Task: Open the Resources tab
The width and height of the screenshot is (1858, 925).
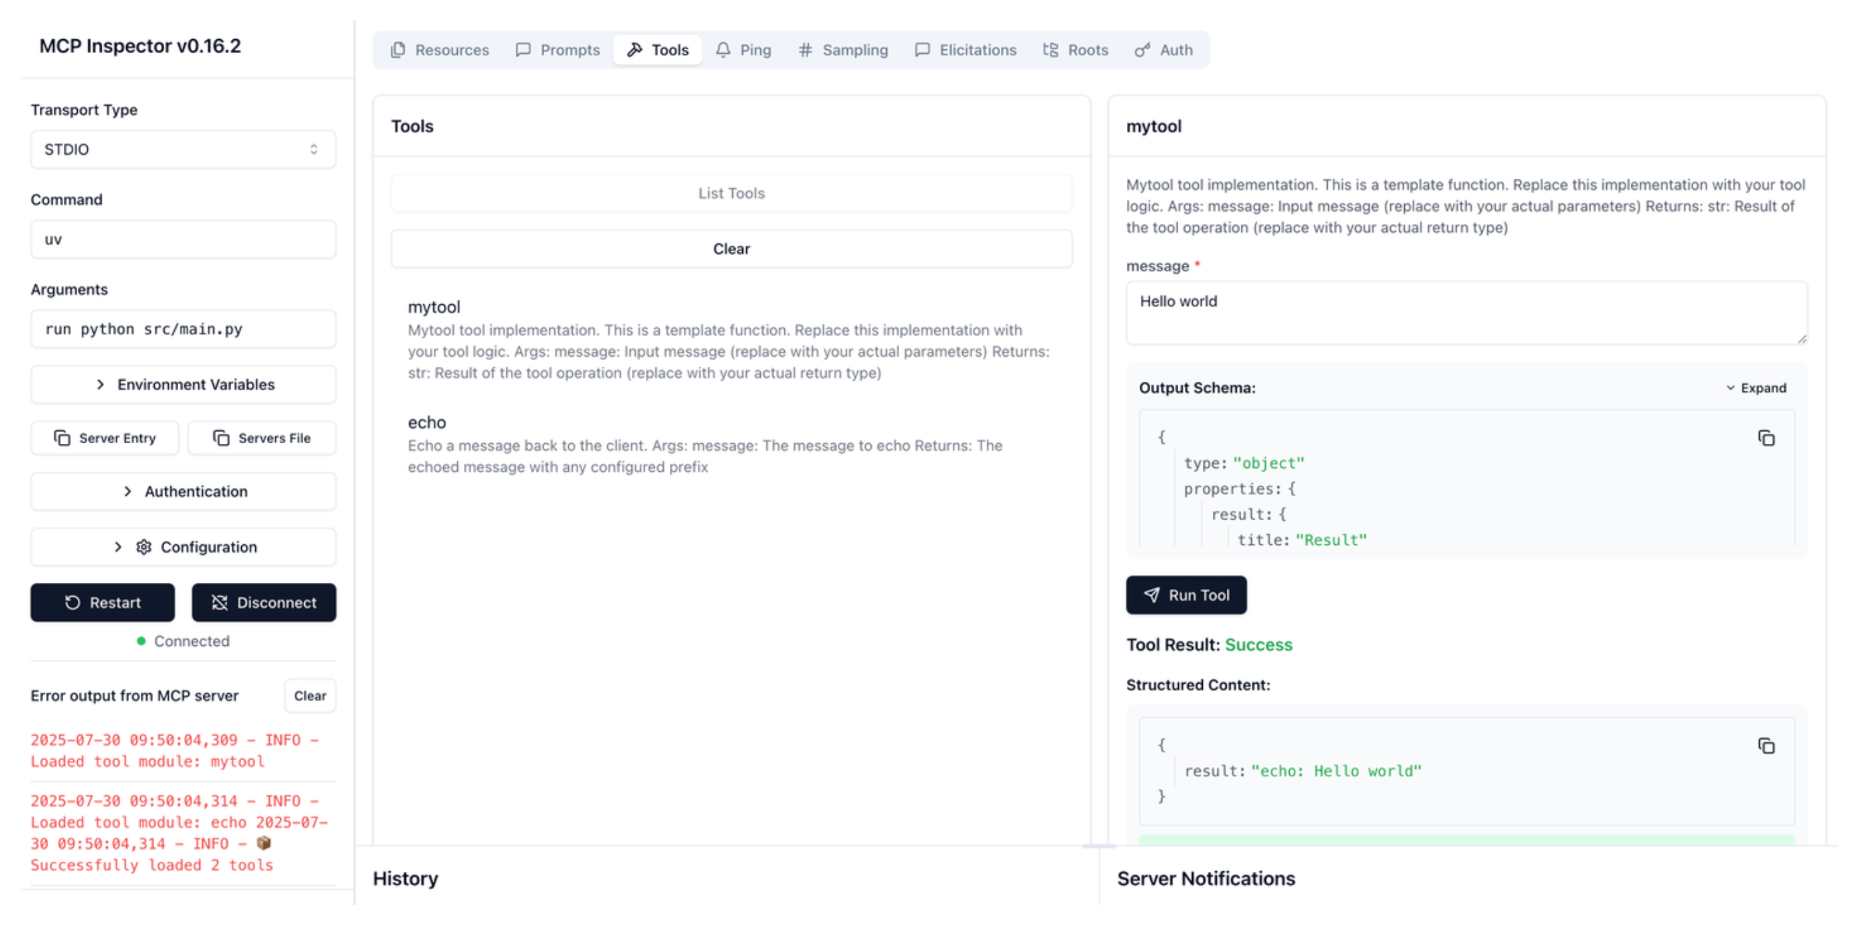Action: pos(439,50)
